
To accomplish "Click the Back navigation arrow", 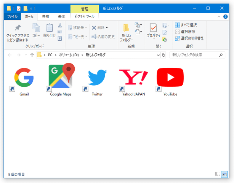I will [10, 55].
